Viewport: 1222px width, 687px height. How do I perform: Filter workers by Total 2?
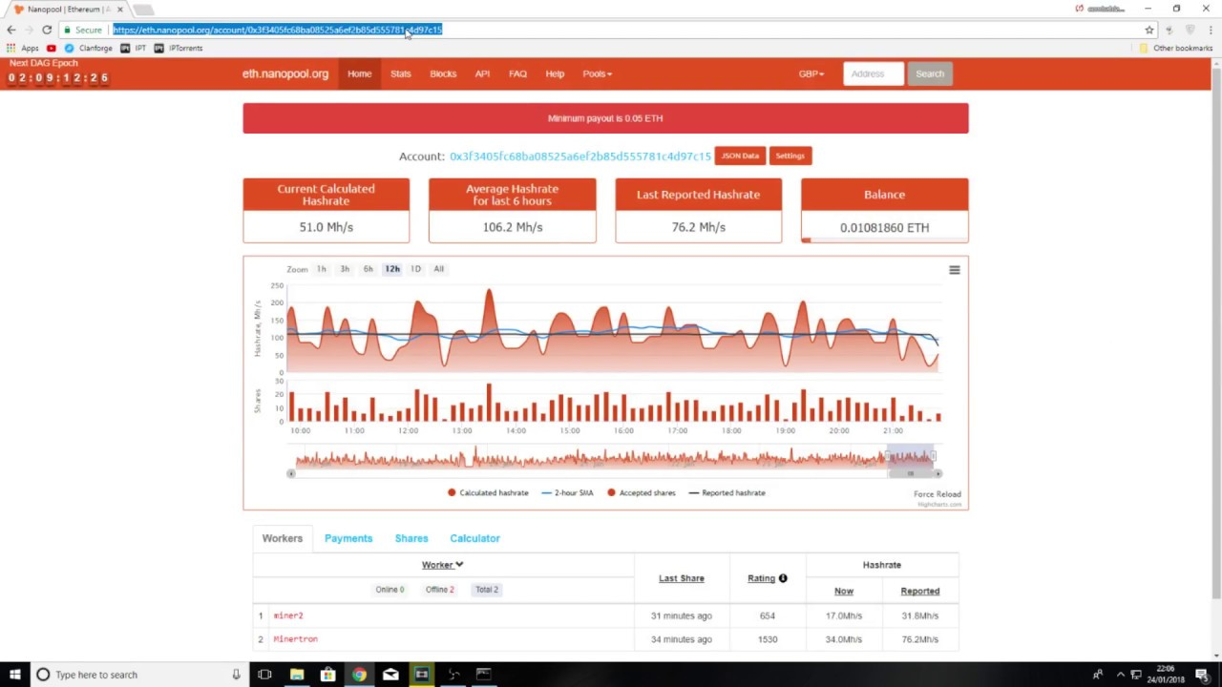[x=487, y=590]
